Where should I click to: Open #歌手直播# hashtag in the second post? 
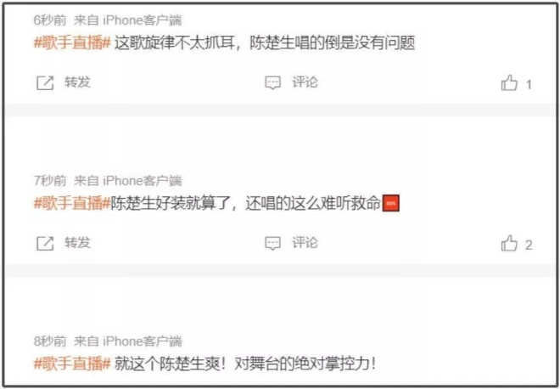tap(72, 204)
